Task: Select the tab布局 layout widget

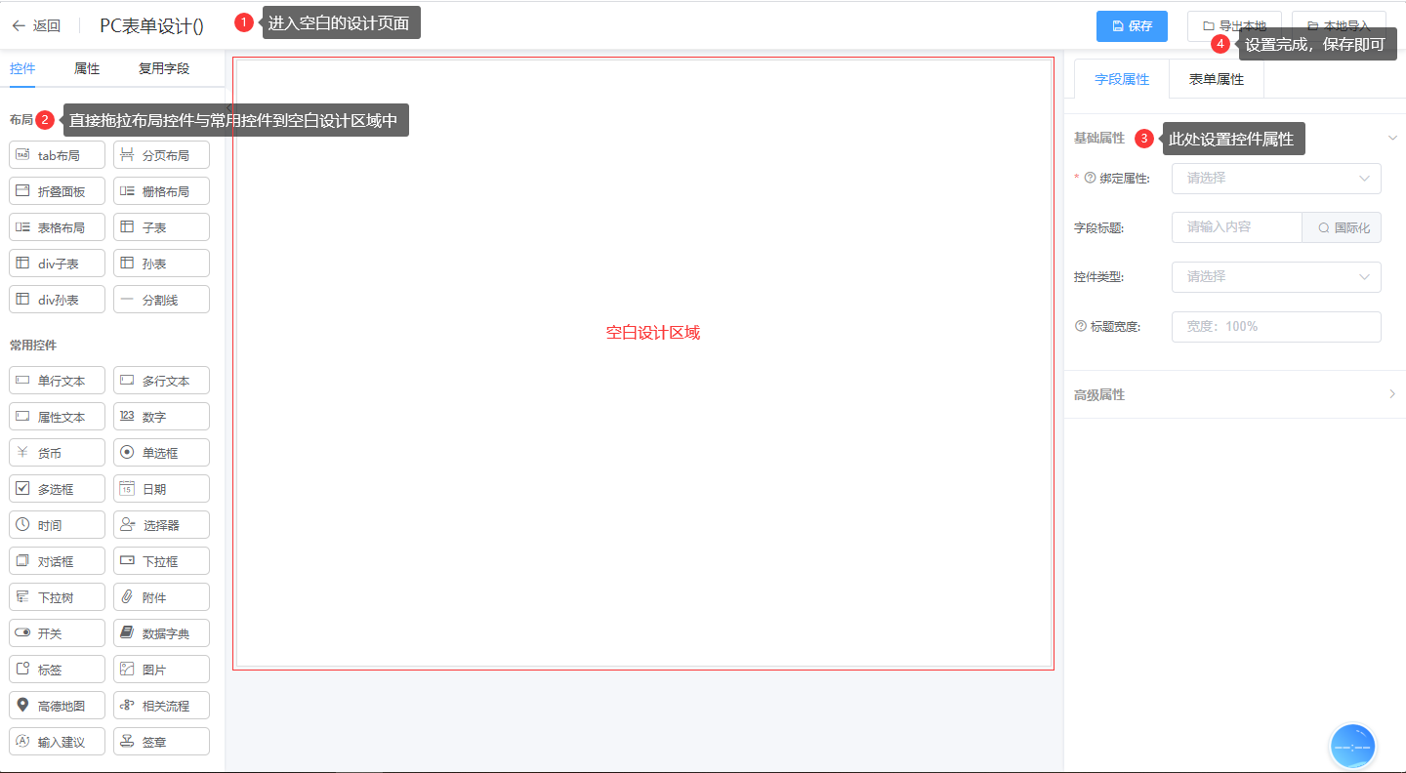Action: [x=57, y=155]
